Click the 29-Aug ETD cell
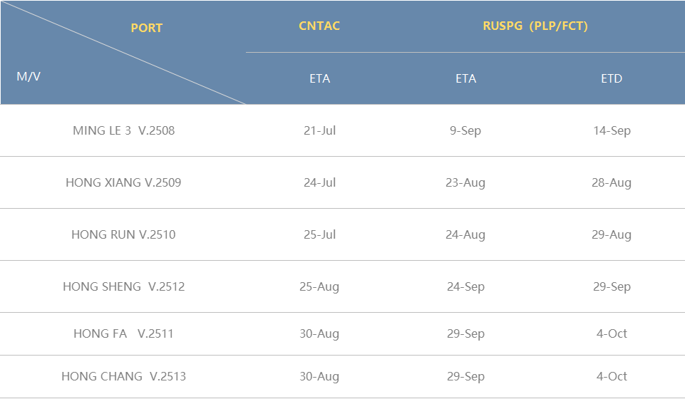The image size is (685, 399). point(612,234)
